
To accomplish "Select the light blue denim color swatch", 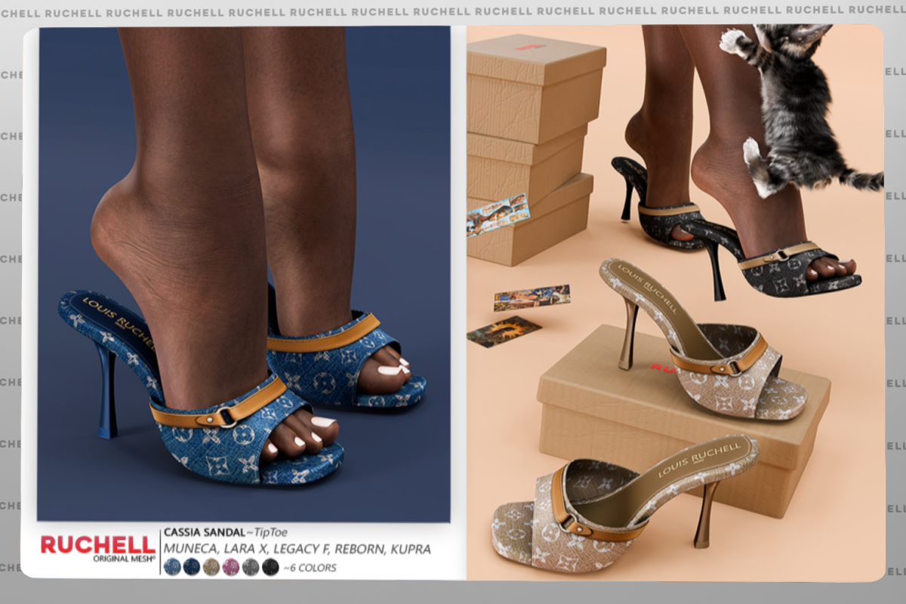I will tap(172, 567).
